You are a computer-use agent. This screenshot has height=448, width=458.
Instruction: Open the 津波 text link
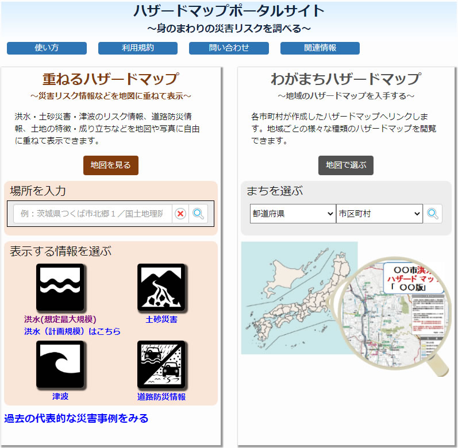click(x=60, y=396)
